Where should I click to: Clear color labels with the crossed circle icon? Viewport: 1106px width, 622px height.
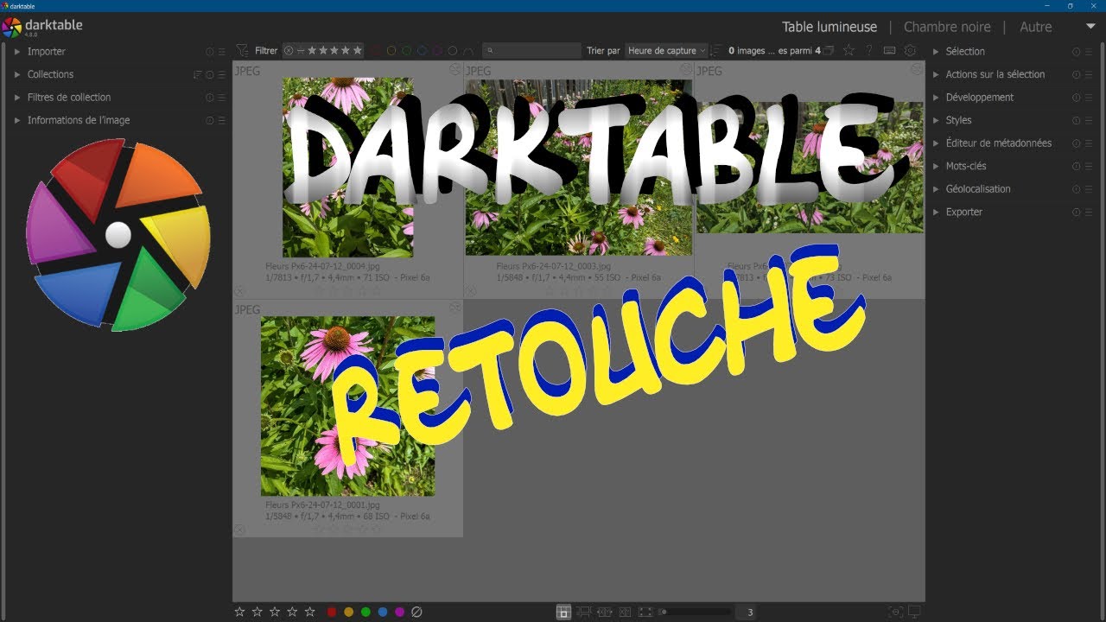click(x=416, y=612)
